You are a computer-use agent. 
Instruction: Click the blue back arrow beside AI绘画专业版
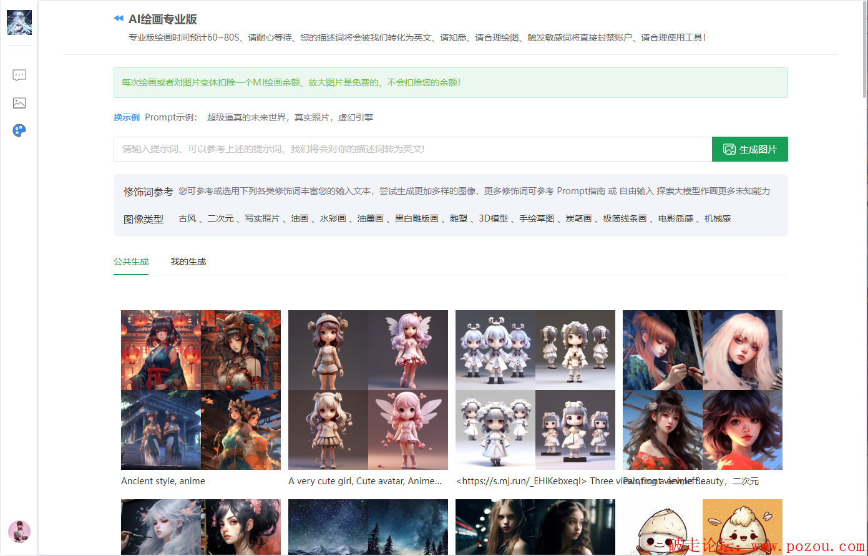click(x=119, y=19)
